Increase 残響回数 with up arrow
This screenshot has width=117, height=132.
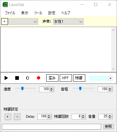[x=83, y=115]
